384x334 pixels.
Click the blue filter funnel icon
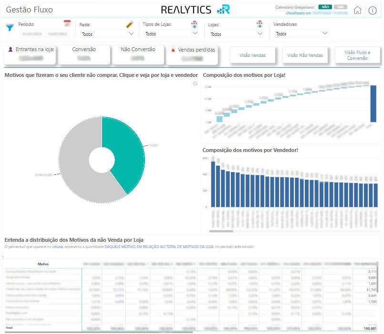[10, 28]
